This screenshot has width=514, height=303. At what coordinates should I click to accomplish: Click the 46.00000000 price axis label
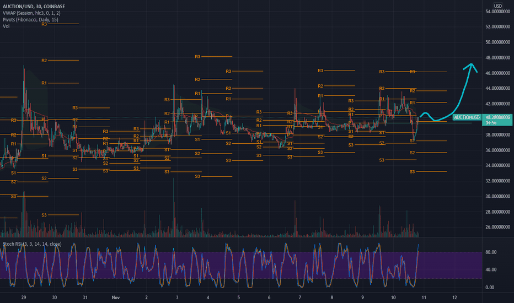497,73
